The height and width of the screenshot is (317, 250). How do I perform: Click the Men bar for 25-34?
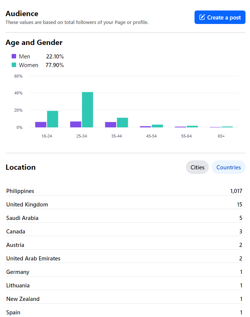(x=76, y=124)
